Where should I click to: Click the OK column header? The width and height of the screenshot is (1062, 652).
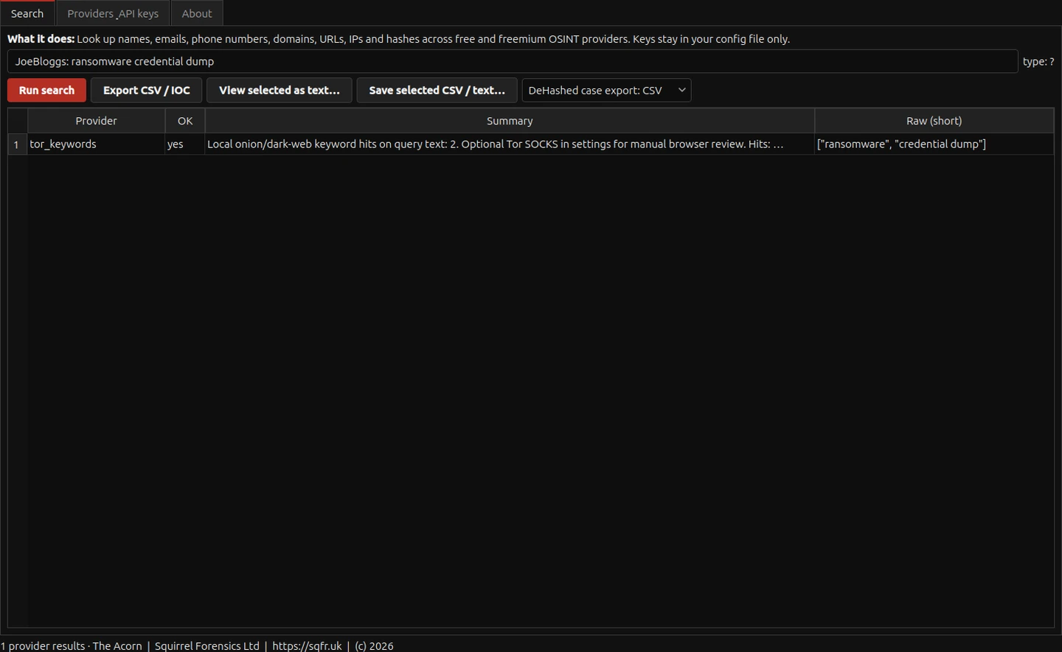(x=185, y=121)
